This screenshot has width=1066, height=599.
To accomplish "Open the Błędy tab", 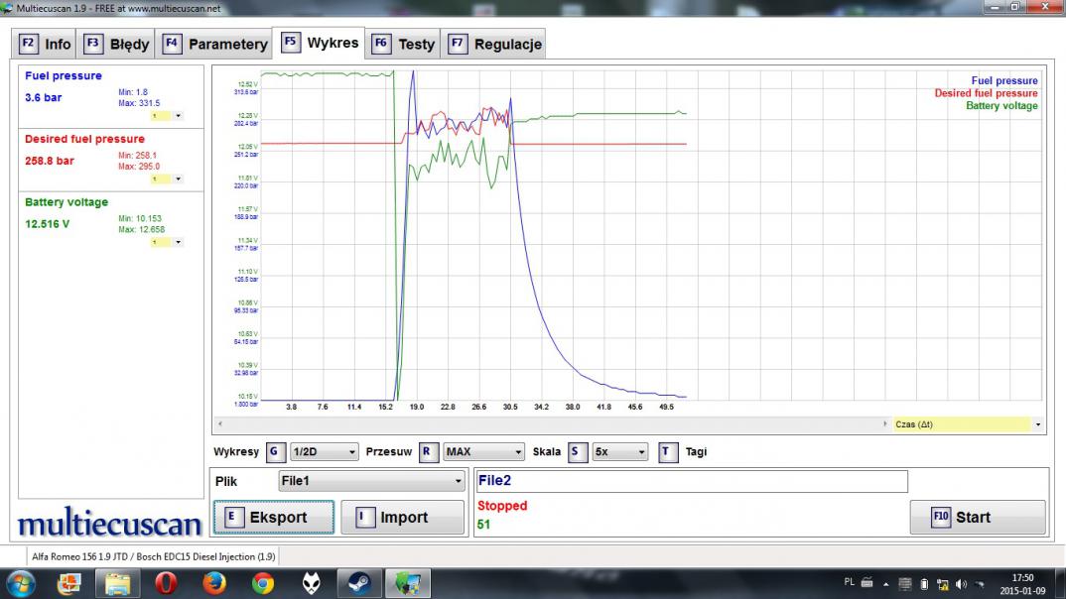I will [117, 44].
